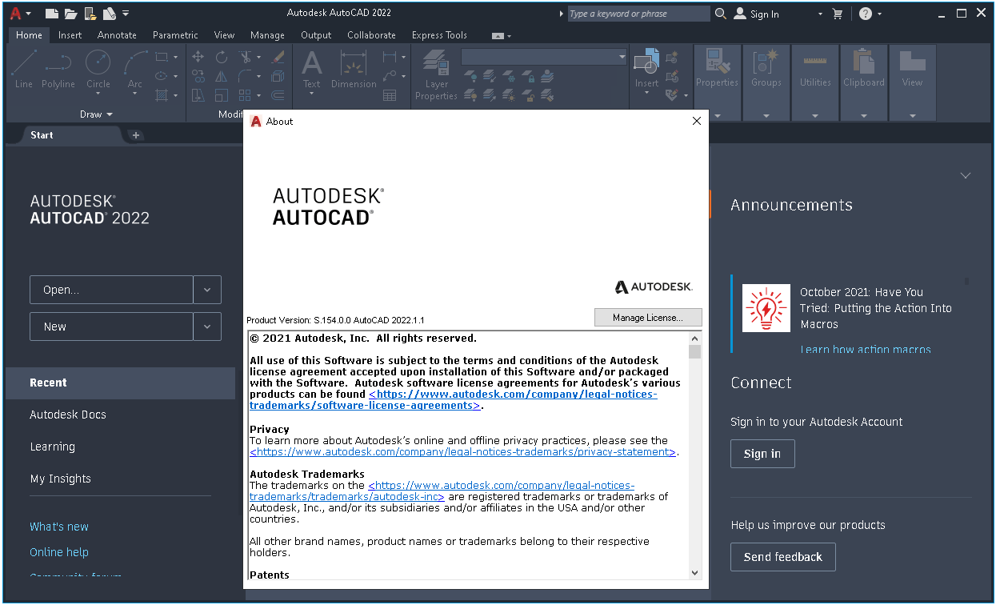Expand the Properties panel button
The width and height of the screenshot is (996, 605).
pyautogui.click(x=717, y=82)
